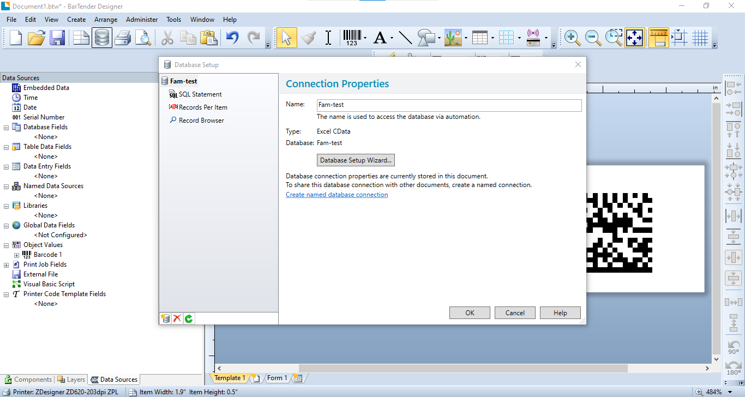Collapse the Database Fields node
The width and height of the screenshot is (745, 397).
[6, 128]
